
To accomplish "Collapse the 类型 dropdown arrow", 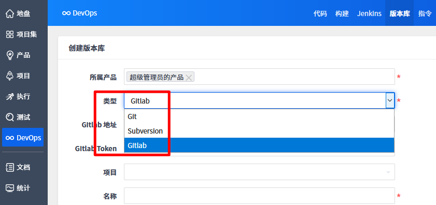I will (390, 100).
